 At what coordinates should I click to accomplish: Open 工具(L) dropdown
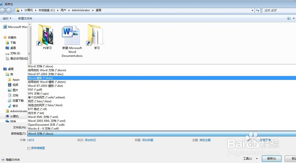point(250,159)
